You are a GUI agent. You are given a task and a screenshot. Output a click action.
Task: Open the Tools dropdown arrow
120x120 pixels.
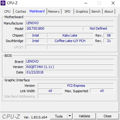70,116
